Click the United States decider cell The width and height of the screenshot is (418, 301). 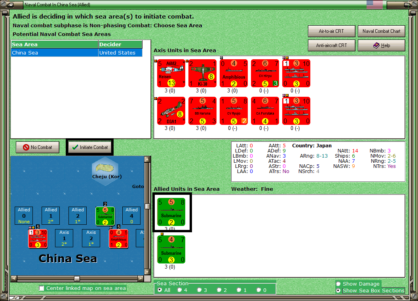[x=120, y=53]
